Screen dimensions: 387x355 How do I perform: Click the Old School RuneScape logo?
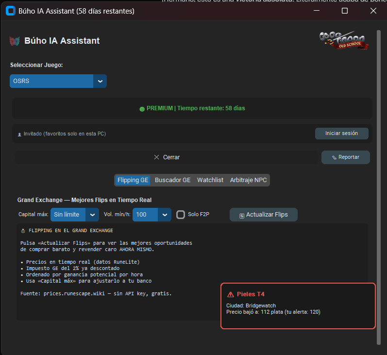point(344,40)
